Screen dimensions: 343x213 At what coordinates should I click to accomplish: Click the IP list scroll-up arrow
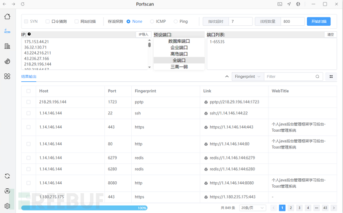pos(150,40)
